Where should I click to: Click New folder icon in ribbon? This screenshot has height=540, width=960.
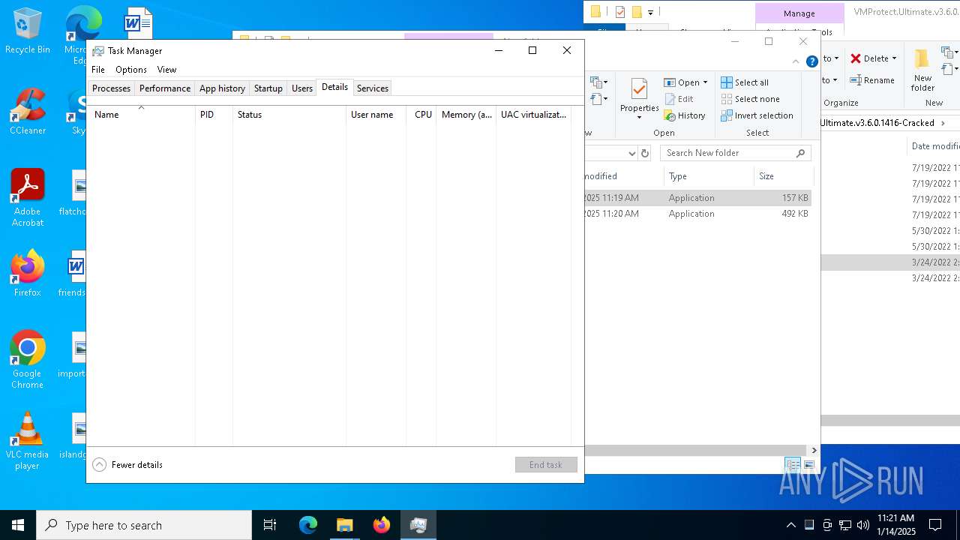coord(922,58)
